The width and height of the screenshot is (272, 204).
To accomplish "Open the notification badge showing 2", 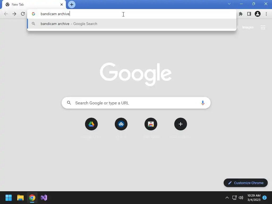I will (x=265, y=198).
